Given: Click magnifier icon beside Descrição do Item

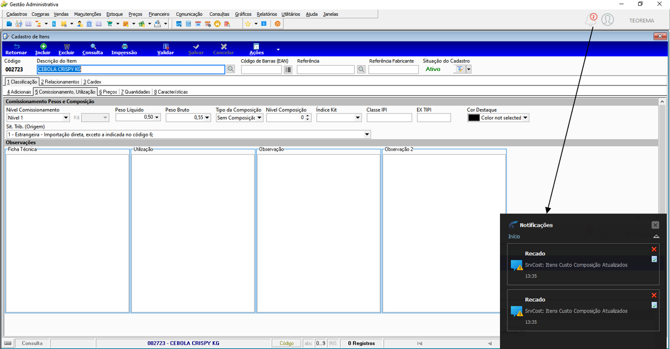Looking at the screenshot, I should (x=231, y=69).
